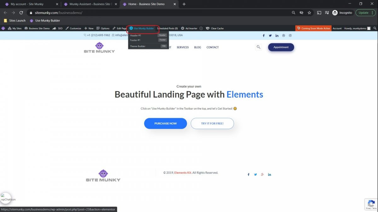Open the cast icon in Chrome's toolbar
This screenshot has width=378, height=212.
tap(319, 13)
